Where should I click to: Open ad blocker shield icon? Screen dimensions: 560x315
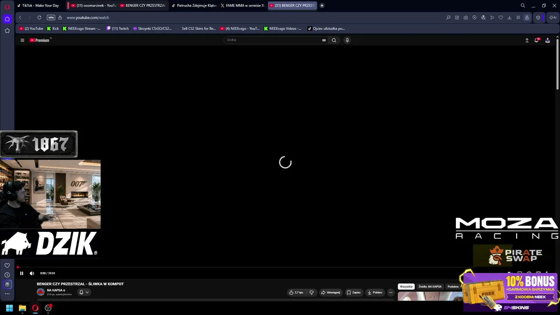click(x=475, y=17)
